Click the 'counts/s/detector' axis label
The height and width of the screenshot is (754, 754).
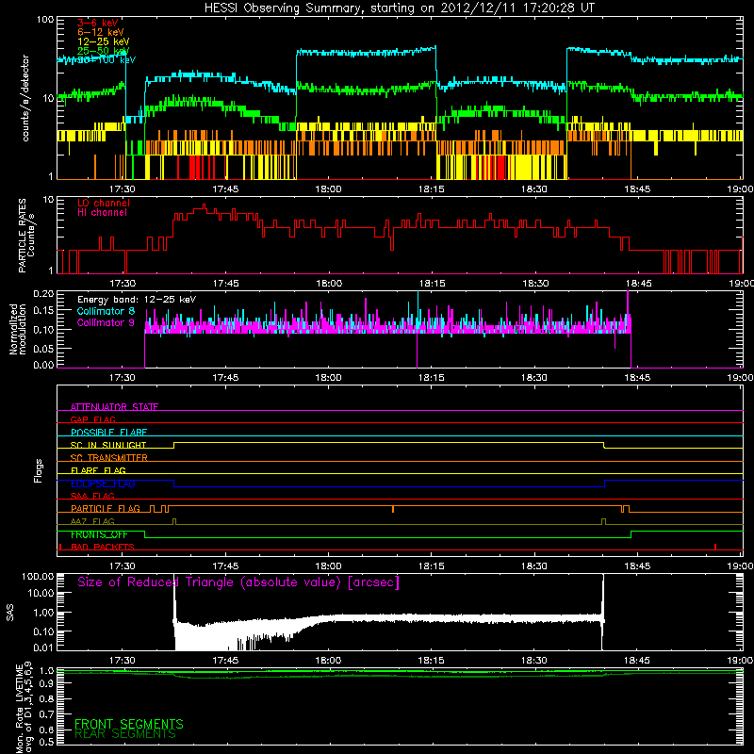pos(25,98)
